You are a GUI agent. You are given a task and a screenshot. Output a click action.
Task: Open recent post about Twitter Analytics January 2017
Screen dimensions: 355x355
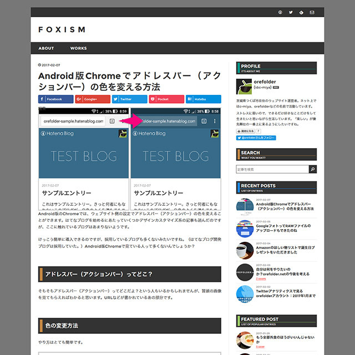tap(286, 293)
